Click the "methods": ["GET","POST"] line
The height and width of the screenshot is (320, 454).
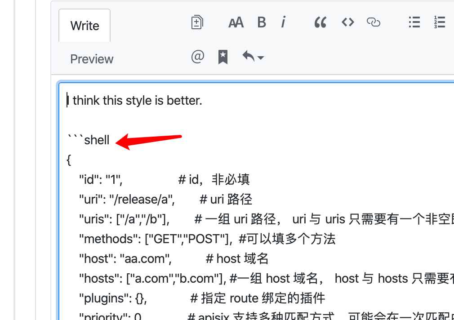(x=207, y=239)
